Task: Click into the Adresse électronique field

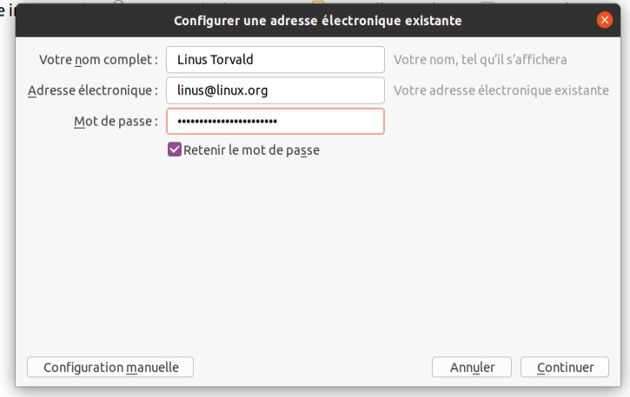Action: coord(275,90)
